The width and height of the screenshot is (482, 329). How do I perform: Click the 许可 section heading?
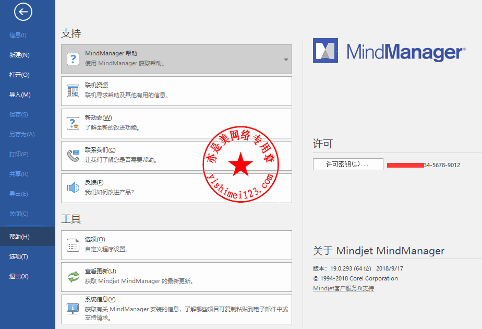pyautogui.click(x=323, y=144)
